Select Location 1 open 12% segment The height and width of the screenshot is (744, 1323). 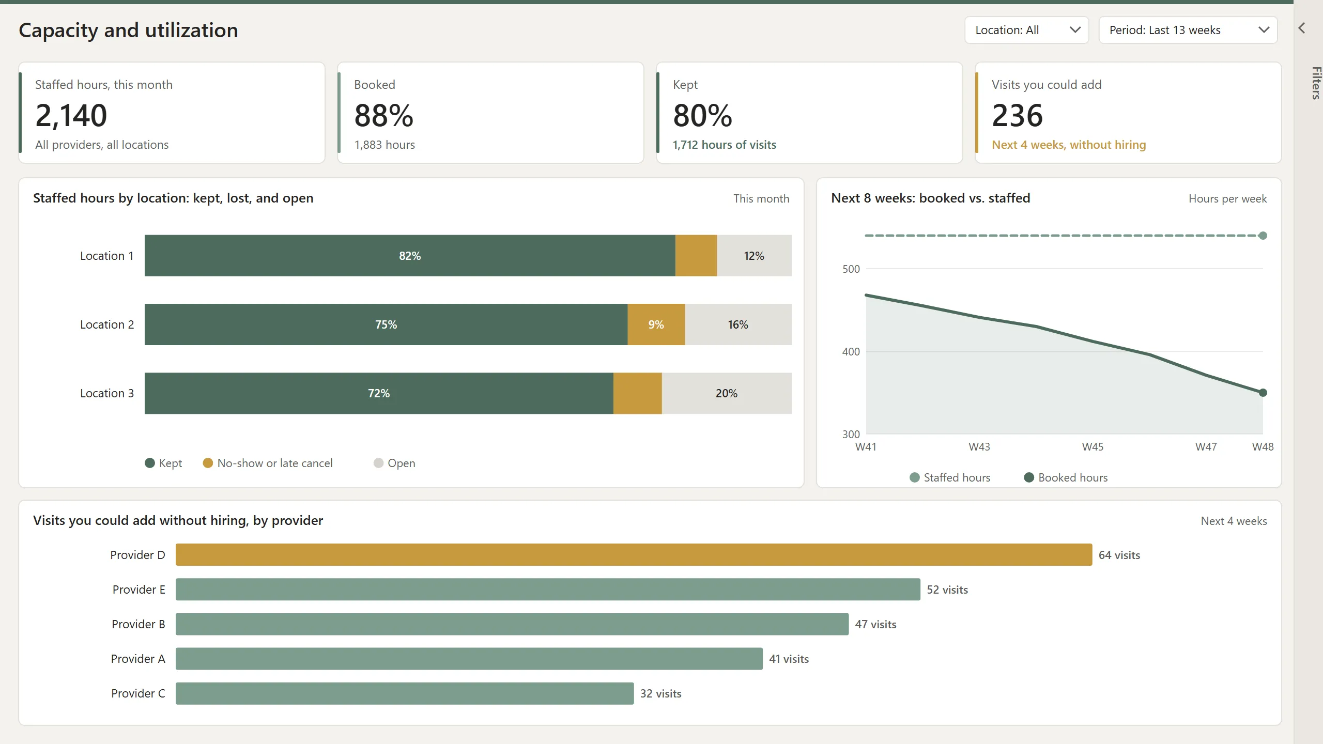(754, 256)
